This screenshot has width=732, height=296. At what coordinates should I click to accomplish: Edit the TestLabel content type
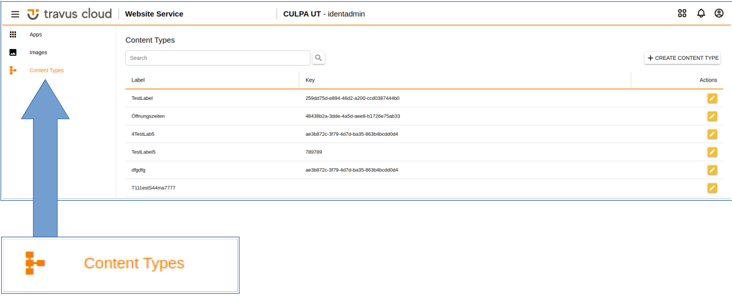tap(712, 98)
